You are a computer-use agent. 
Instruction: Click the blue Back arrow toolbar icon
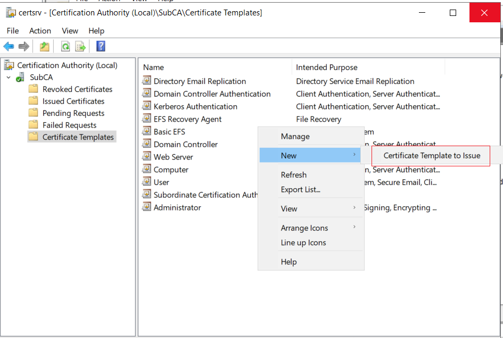[x=9, y=46]
